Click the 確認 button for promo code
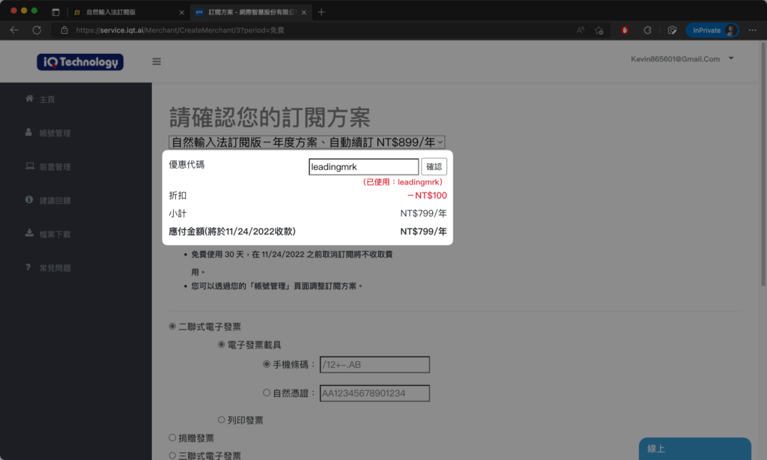The height and width of the screenshot is (460, 767). [434, 167]
